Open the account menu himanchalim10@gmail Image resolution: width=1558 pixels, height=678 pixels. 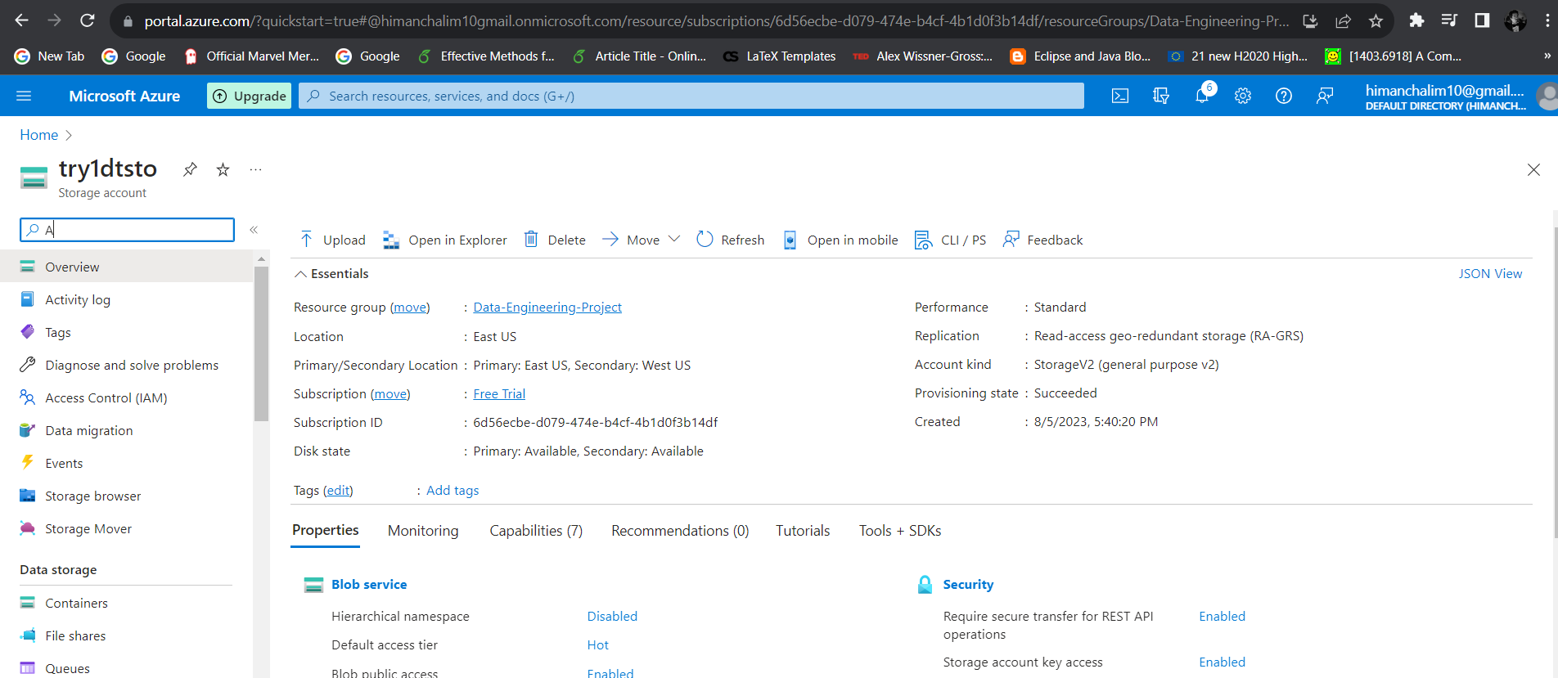[1458, 96]
